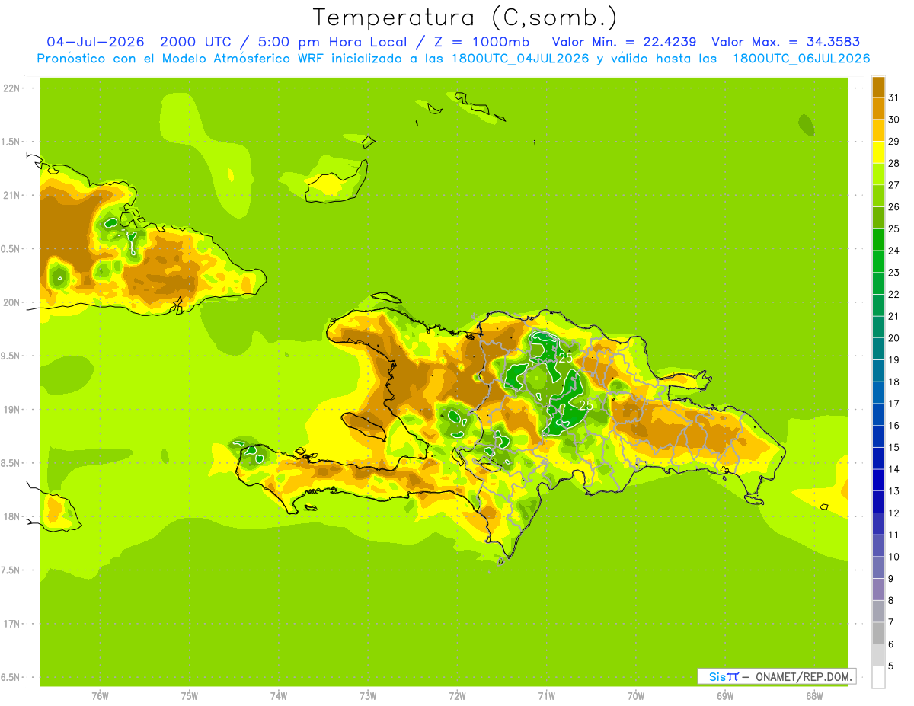Click the '76W' longitude label

[x=100, y=696]
